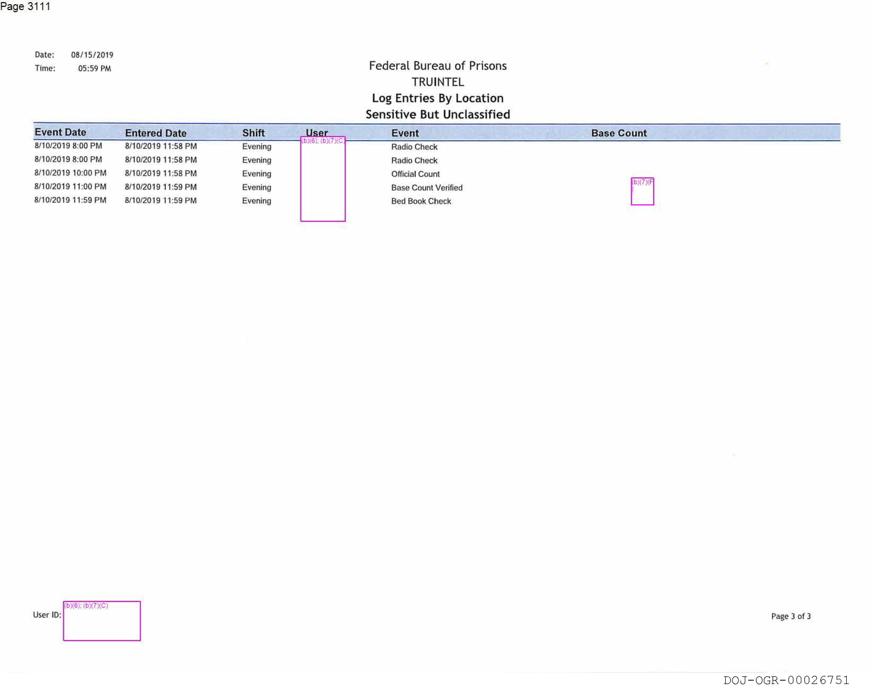Click the 8/10/2019 10:00 PM event date
Viewport: 870px width, 688px height.
pos(70,173)
